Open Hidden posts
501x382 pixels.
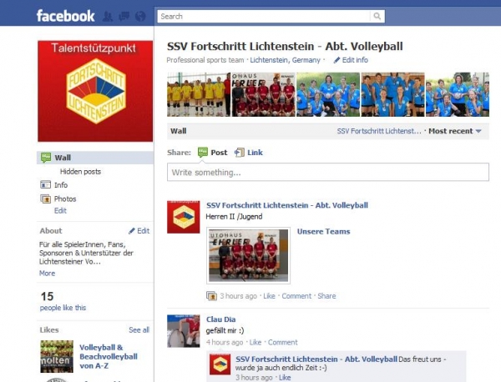coord(80,172)
